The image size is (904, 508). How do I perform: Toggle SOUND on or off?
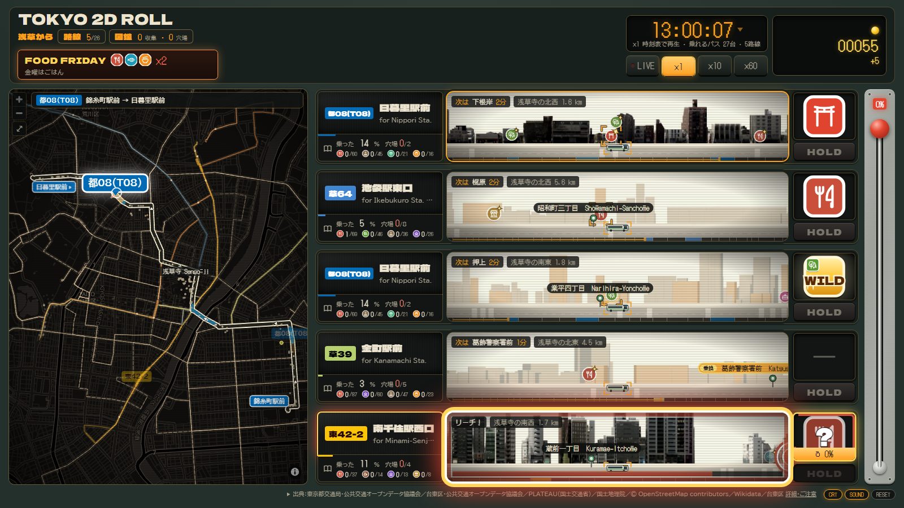(857, 494)
